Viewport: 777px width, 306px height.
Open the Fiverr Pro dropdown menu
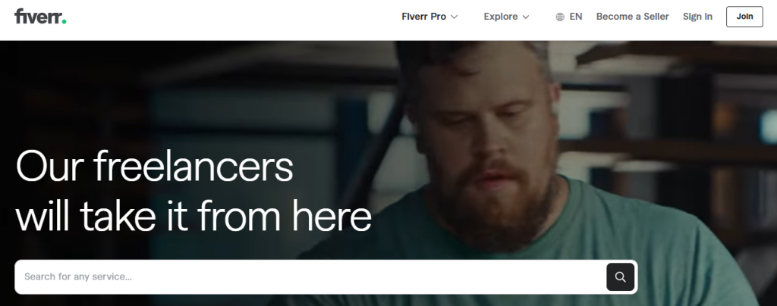(x=429, y=17)
